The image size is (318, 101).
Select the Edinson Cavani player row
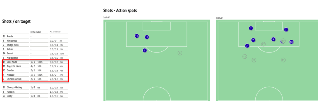pos(35,79)
